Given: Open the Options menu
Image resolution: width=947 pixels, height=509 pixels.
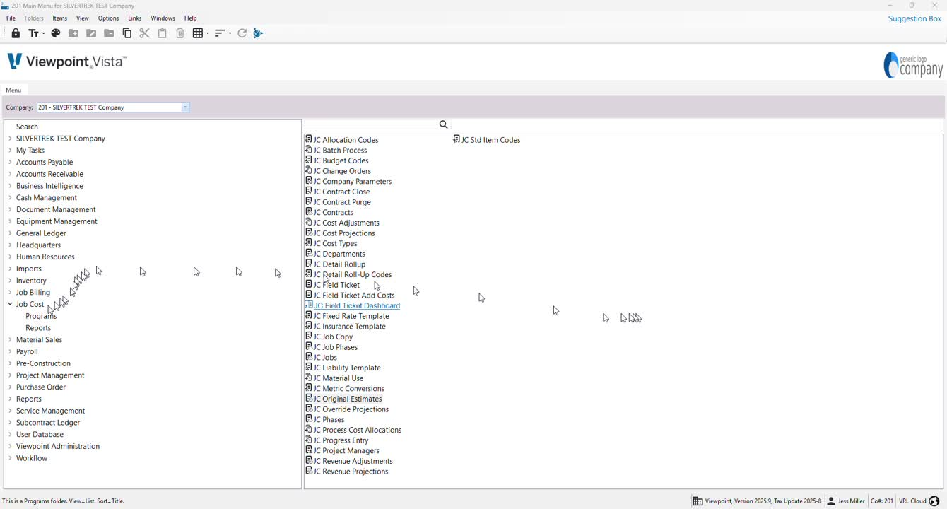Looking at the screenshot, I should pyautogui.click(x=108, y=18).
